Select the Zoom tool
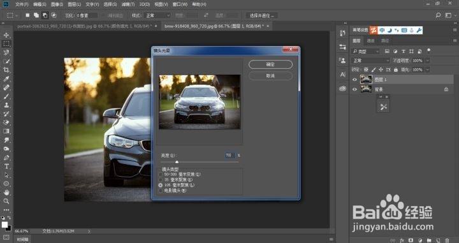459x243 pixels. click(6, 201)
